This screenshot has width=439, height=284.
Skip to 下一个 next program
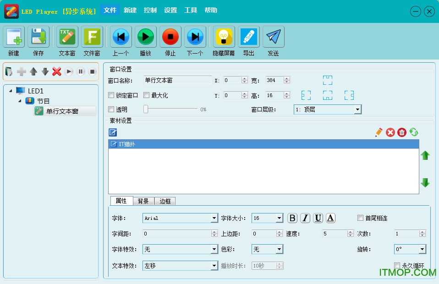(195, 37)
